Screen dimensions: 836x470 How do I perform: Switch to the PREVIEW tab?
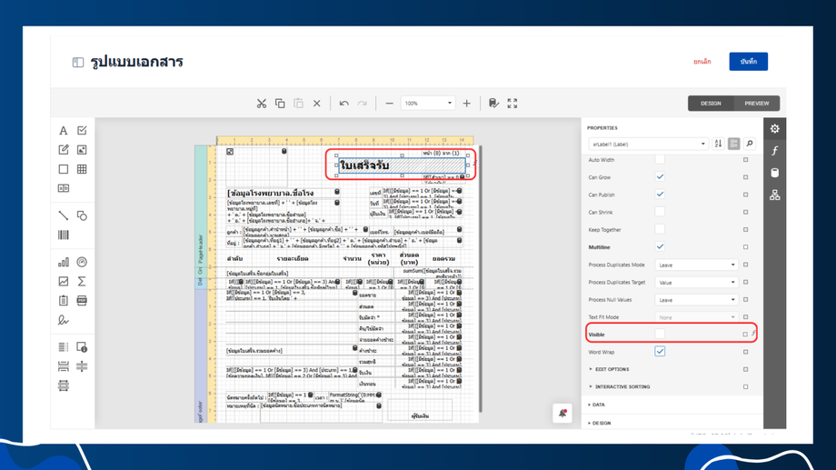coord(756,104)
